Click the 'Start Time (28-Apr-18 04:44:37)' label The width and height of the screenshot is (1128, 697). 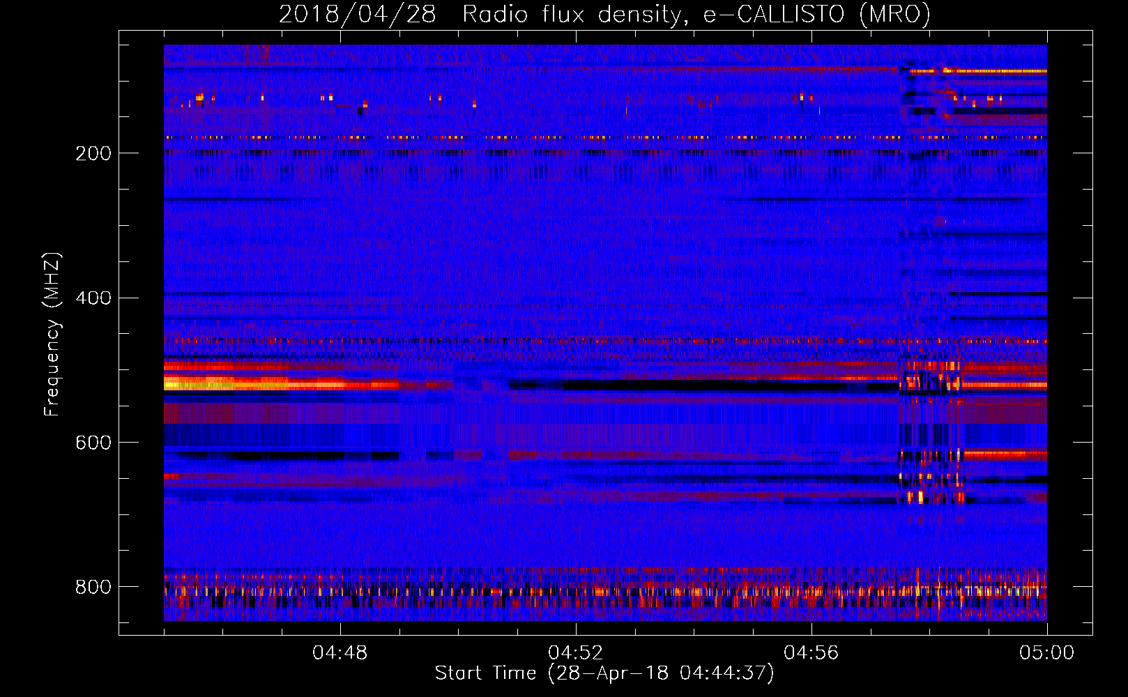604,673
